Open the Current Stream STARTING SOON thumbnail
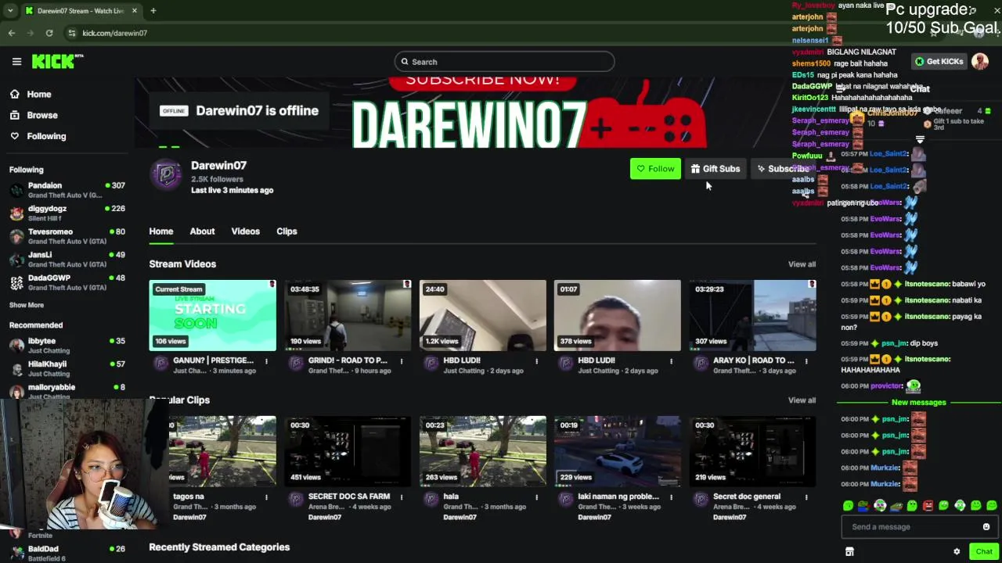 [x=213, y=315]
